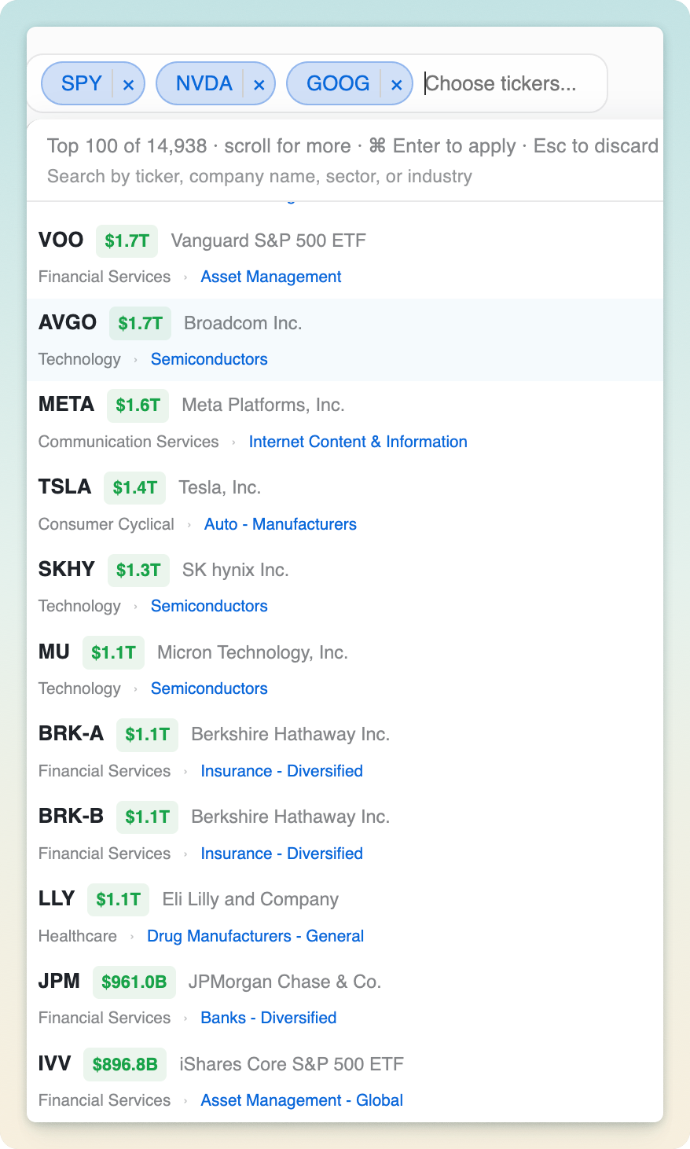Image resolution: width=690 pixels, height=1149 pixels.
Task: Click Semiconductors link under SKHY
Action: (x=209, y=606)
